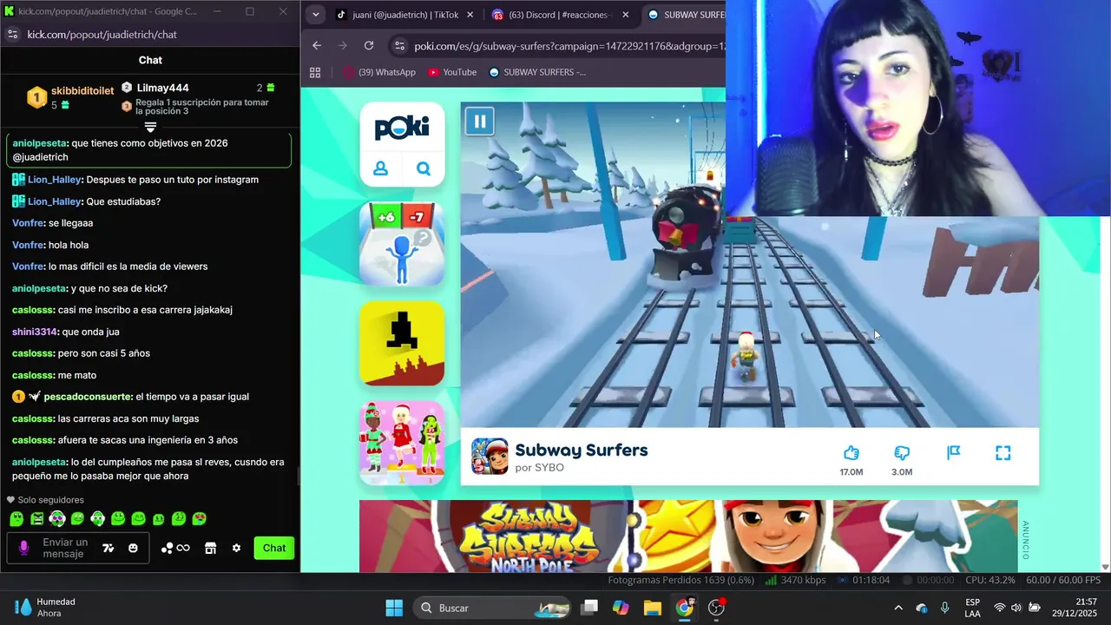View site info in kick popout address bar
Image resolution: width=1111 pixels, height=625 pixels.
point(12,34)
